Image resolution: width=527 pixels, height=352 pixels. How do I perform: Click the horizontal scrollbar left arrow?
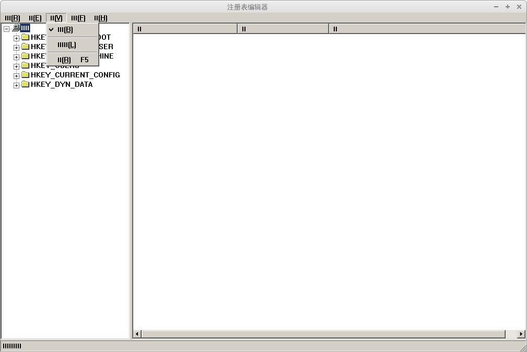tap(137, 334)
